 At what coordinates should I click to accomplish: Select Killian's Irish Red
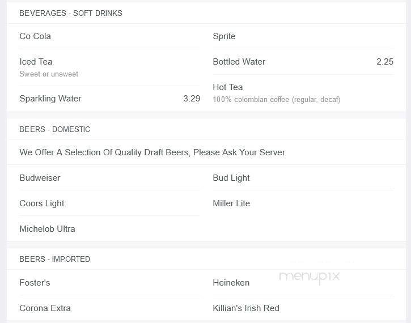(x=246, y=308)
